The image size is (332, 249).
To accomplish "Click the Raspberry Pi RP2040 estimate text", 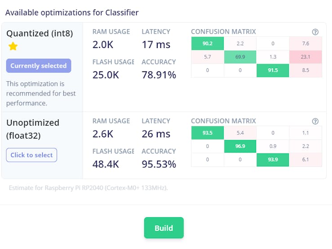I will point(88,188).
